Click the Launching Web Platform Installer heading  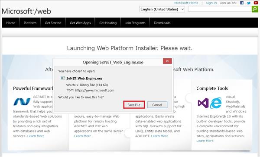tap(130, 48)
